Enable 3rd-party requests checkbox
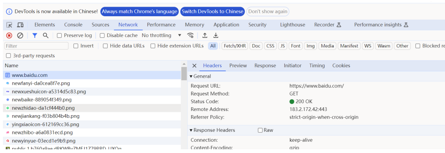The image size is (445, 153). point(8,56)
